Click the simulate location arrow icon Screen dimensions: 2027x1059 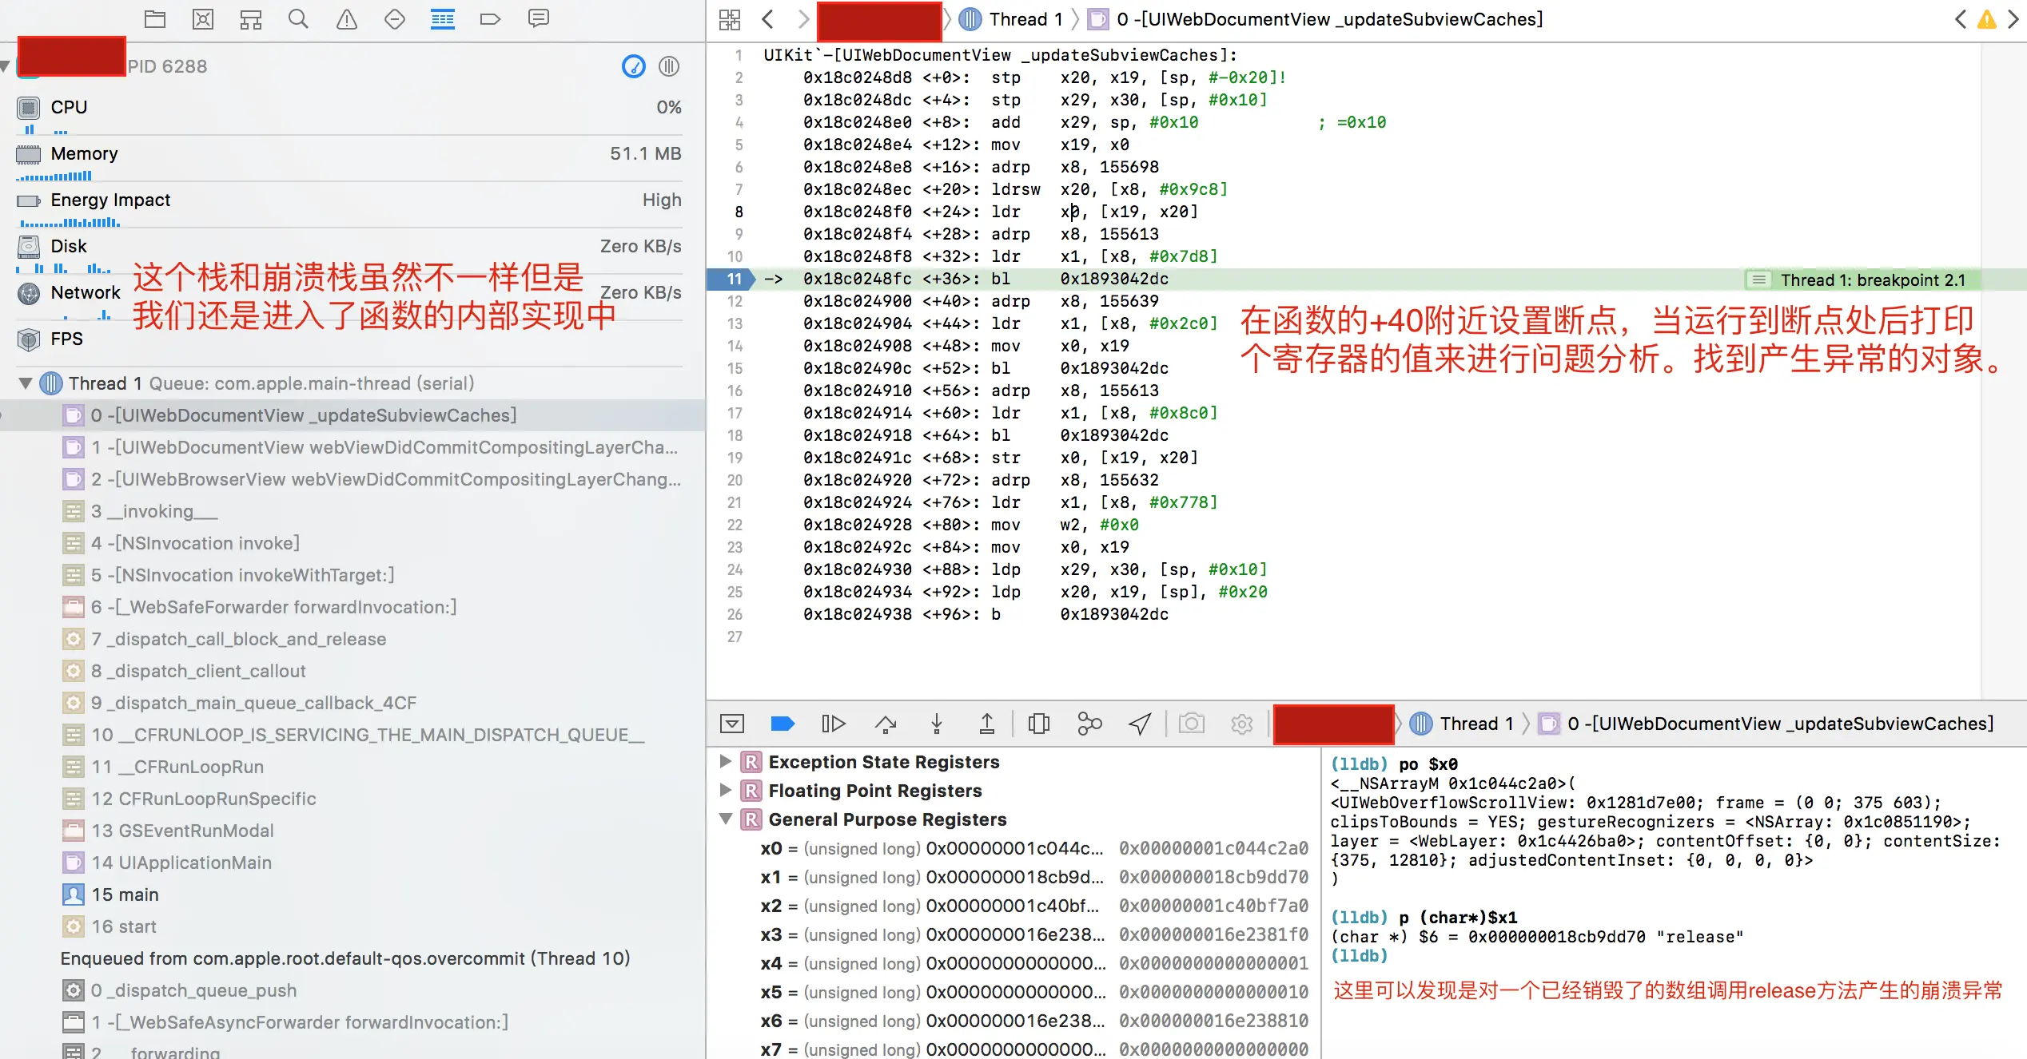1140,724
